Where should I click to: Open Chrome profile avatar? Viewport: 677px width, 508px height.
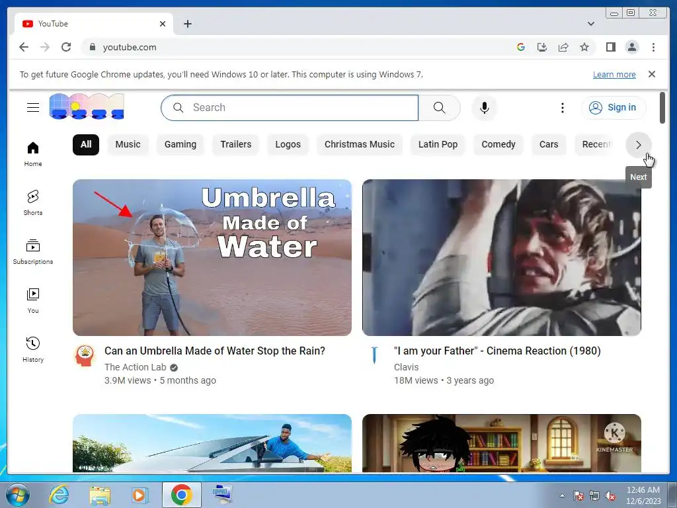click(x=631, y=47)
